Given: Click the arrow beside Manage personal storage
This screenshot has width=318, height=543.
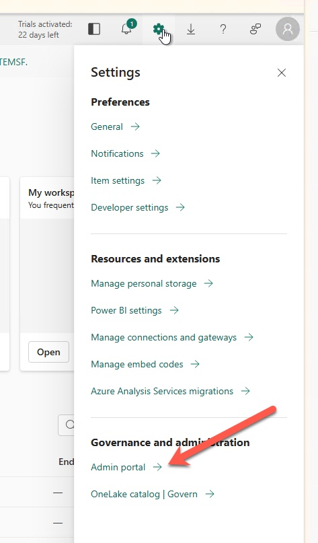Looking at the screenshot, I should coord(208,284).
